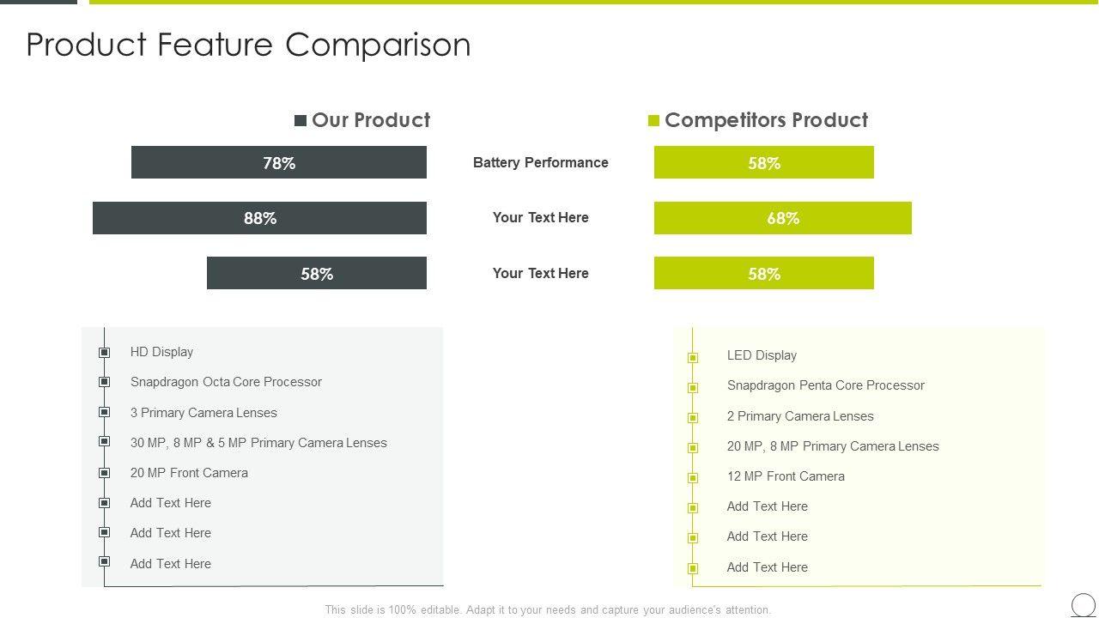Click the circle icon in the bottom-right corner

click(x=1084, y=604)
